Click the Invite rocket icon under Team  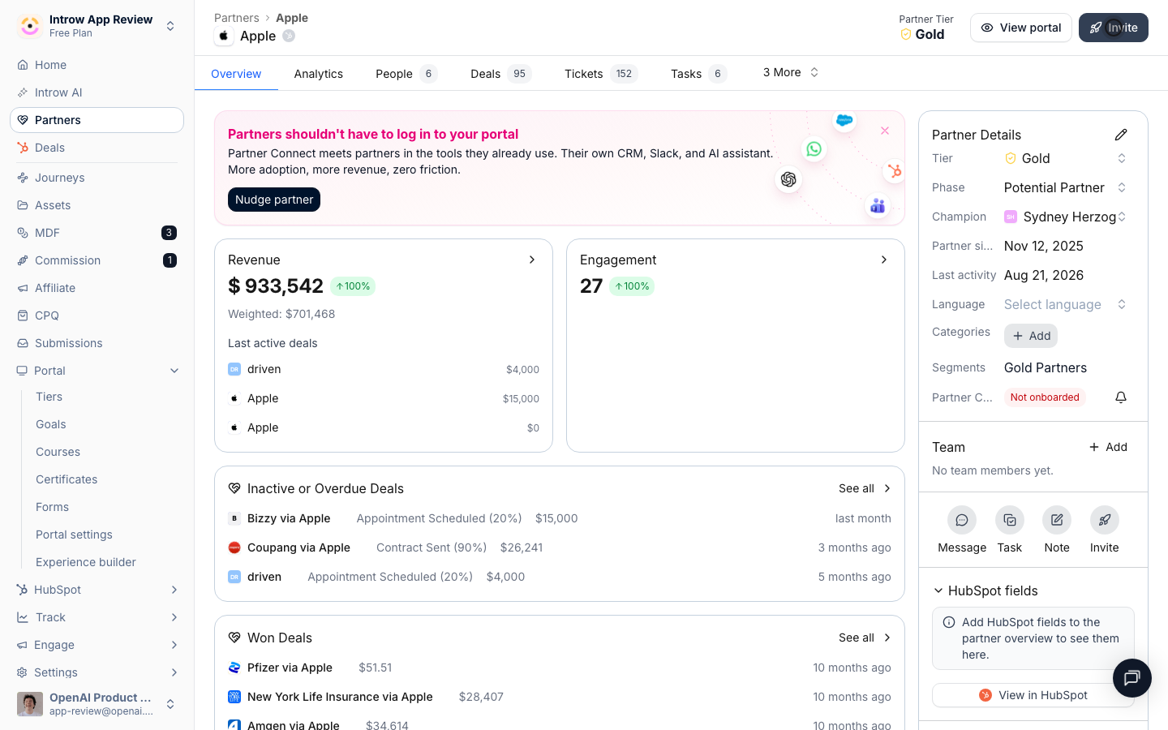1105,520
